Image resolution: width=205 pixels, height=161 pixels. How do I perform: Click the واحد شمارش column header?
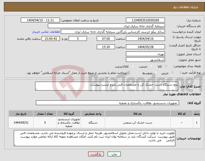coord(93,114)
